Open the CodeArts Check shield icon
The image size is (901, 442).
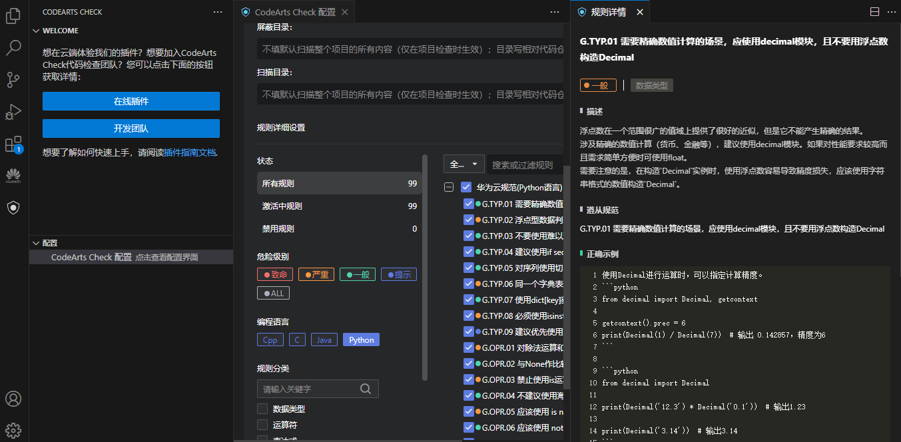(x=13, y=208)
